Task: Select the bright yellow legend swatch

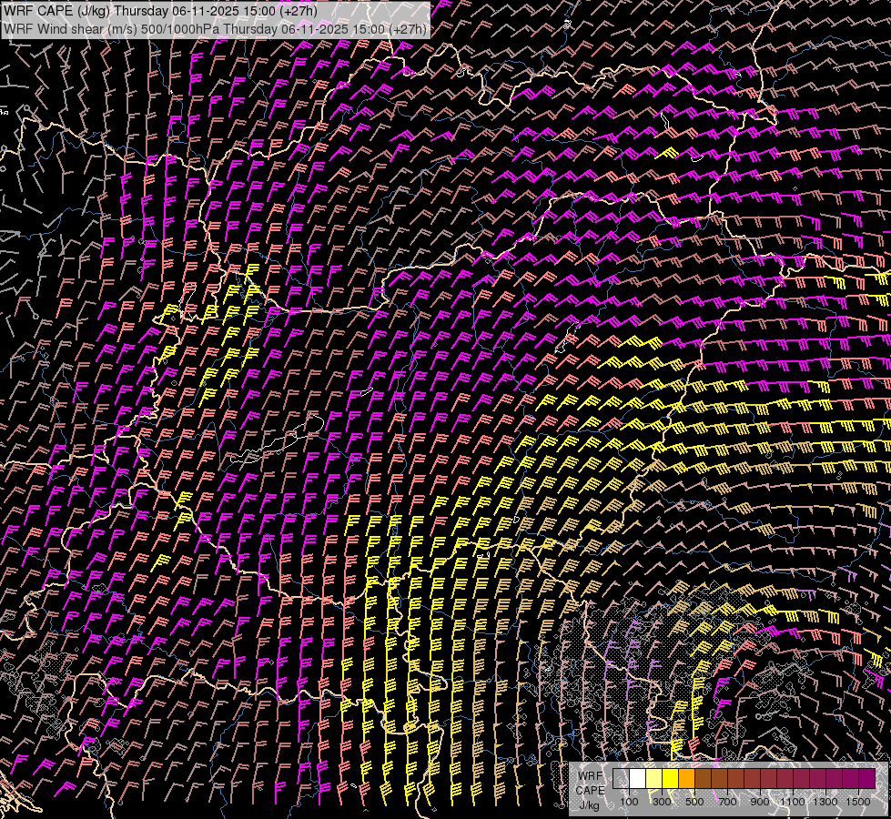Action: [670, 779]
